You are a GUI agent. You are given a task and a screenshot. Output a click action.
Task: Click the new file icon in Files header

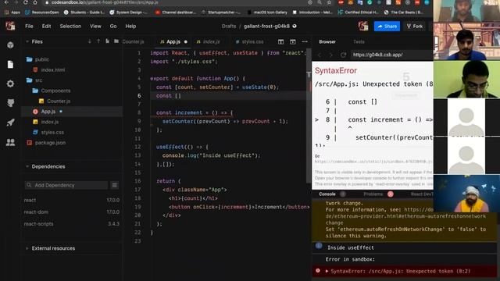point(107,41)
